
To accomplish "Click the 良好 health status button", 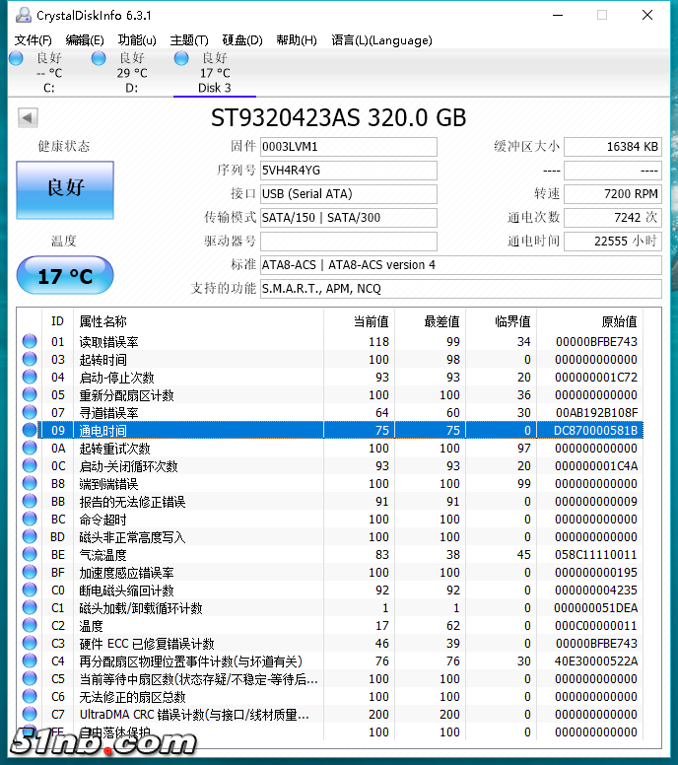I will click(65, 188).
